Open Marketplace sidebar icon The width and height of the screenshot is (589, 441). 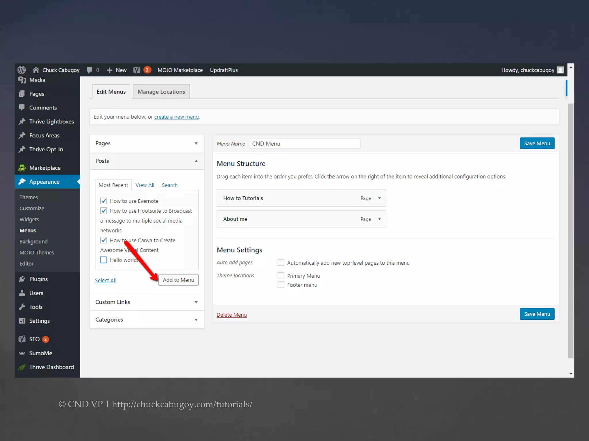[22, 168]
